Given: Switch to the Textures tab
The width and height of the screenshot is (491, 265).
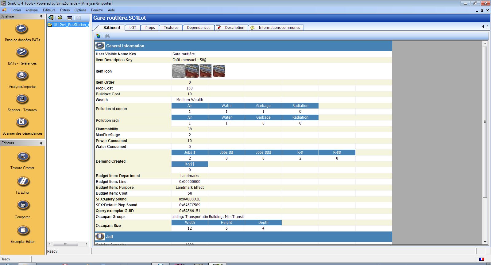Looking at the screenshot, I should coord(171,28).
